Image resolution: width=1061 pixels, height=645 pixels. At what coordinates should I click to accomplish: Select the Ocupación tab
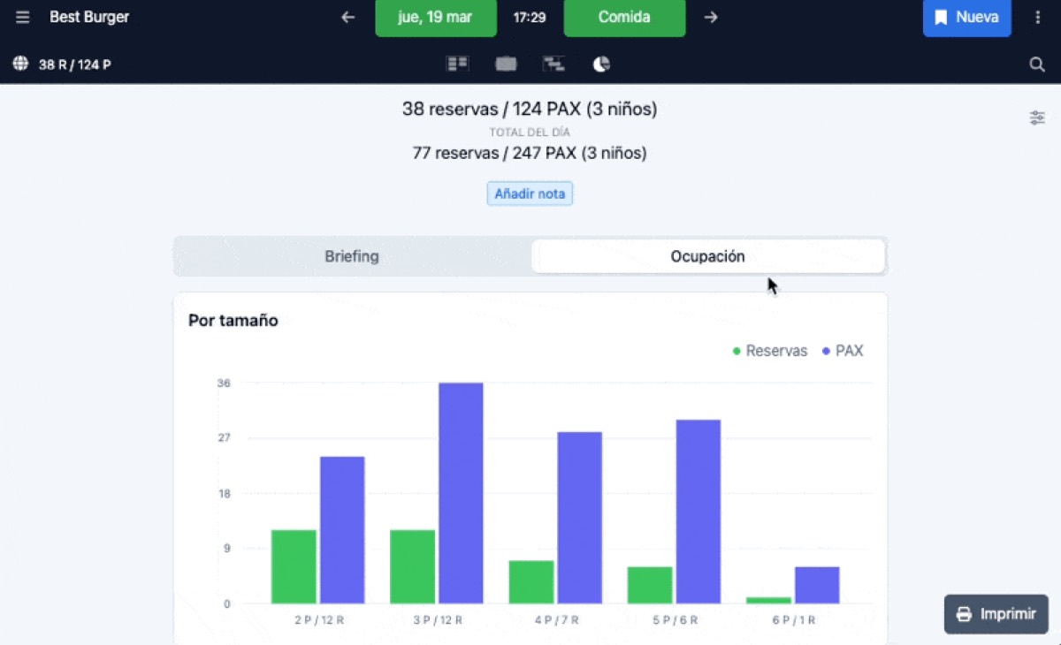click(x=707, y=256)
